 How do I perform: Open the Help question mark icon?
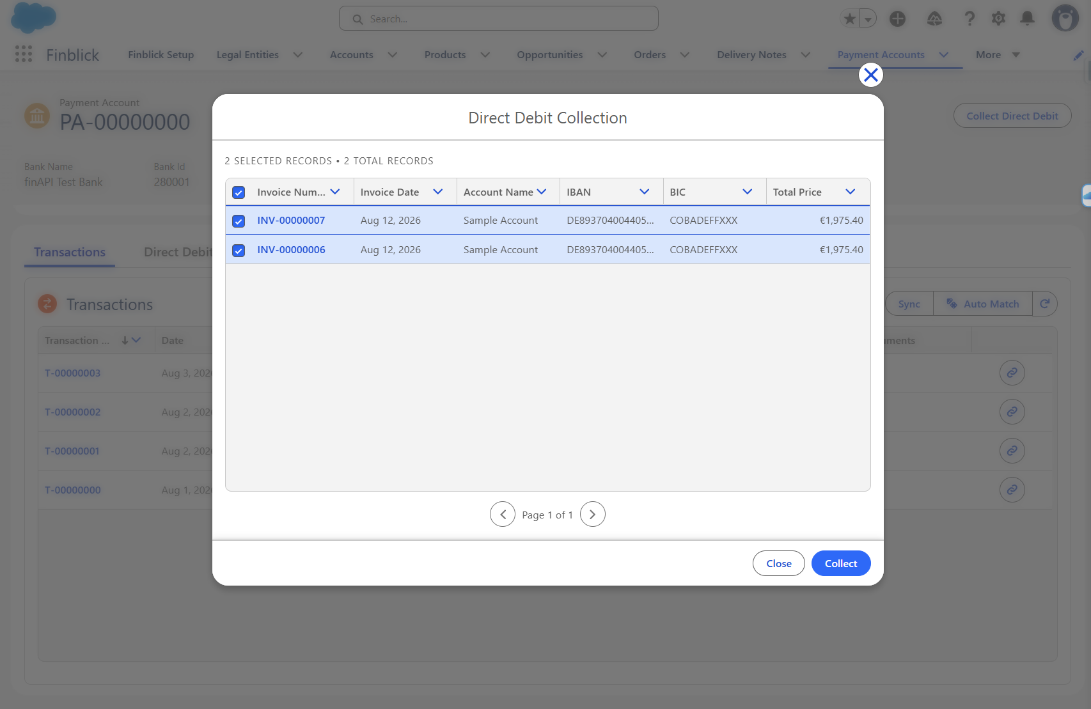point(969,19)
